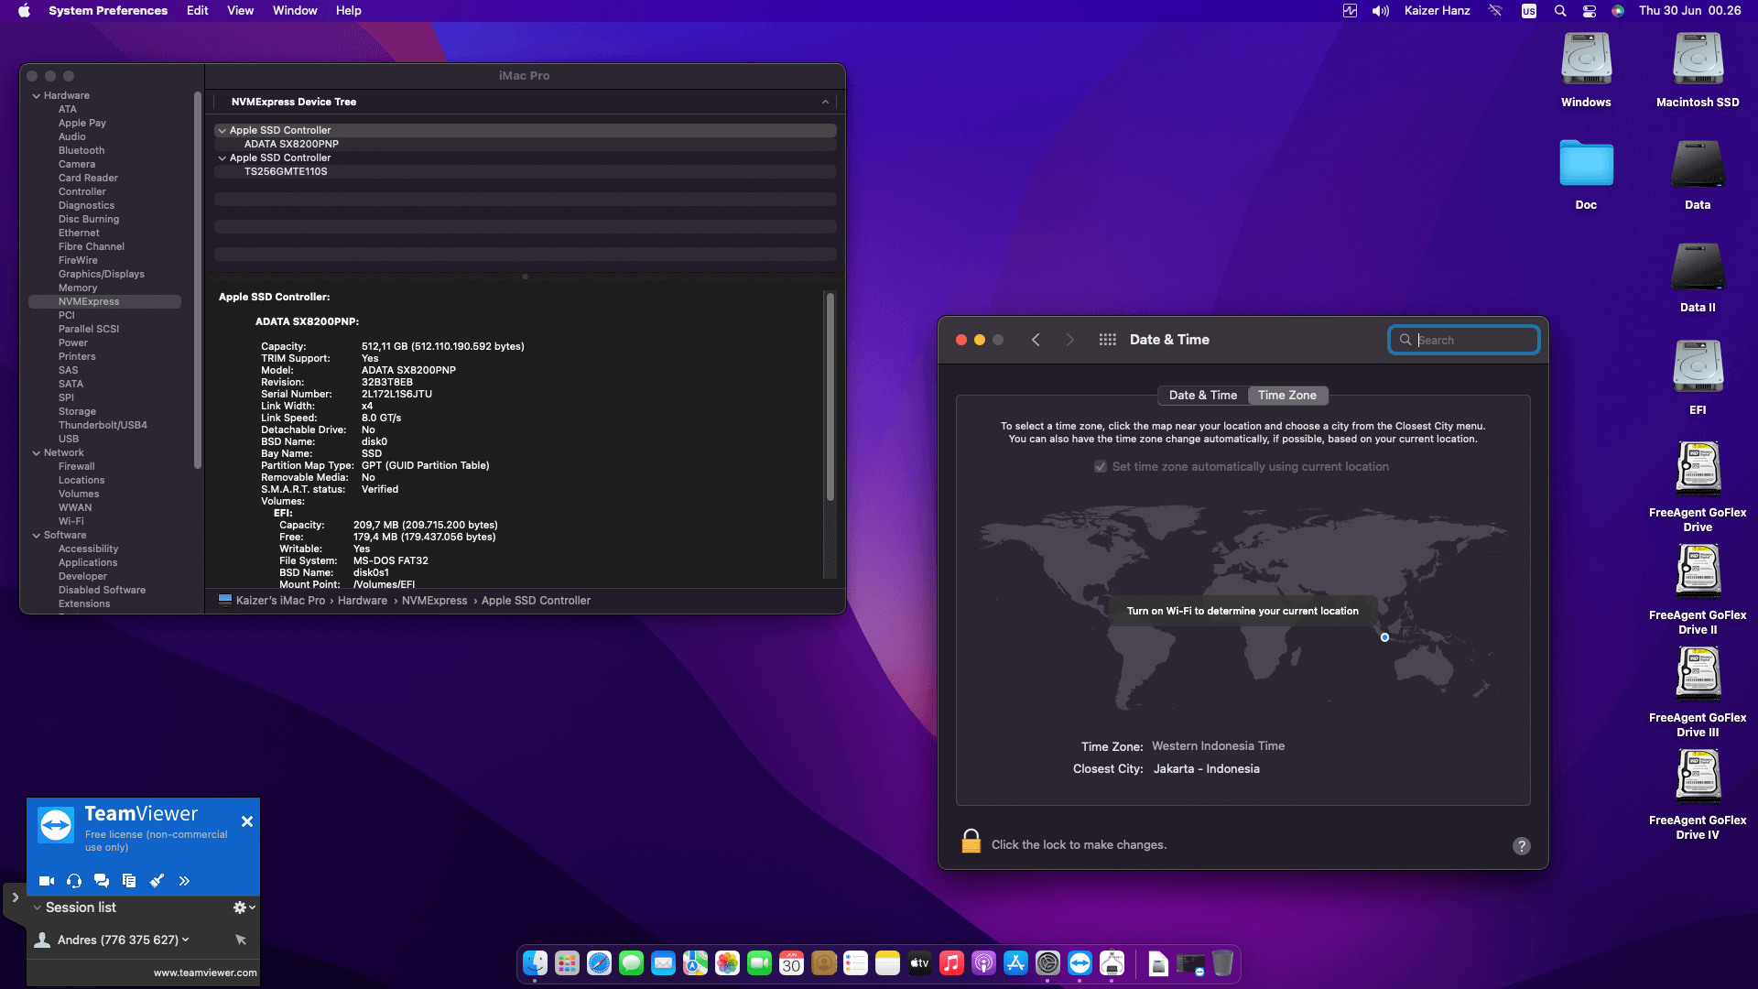
Task: Open the TeamViewer chat bubbles
Action: point(102,881)
